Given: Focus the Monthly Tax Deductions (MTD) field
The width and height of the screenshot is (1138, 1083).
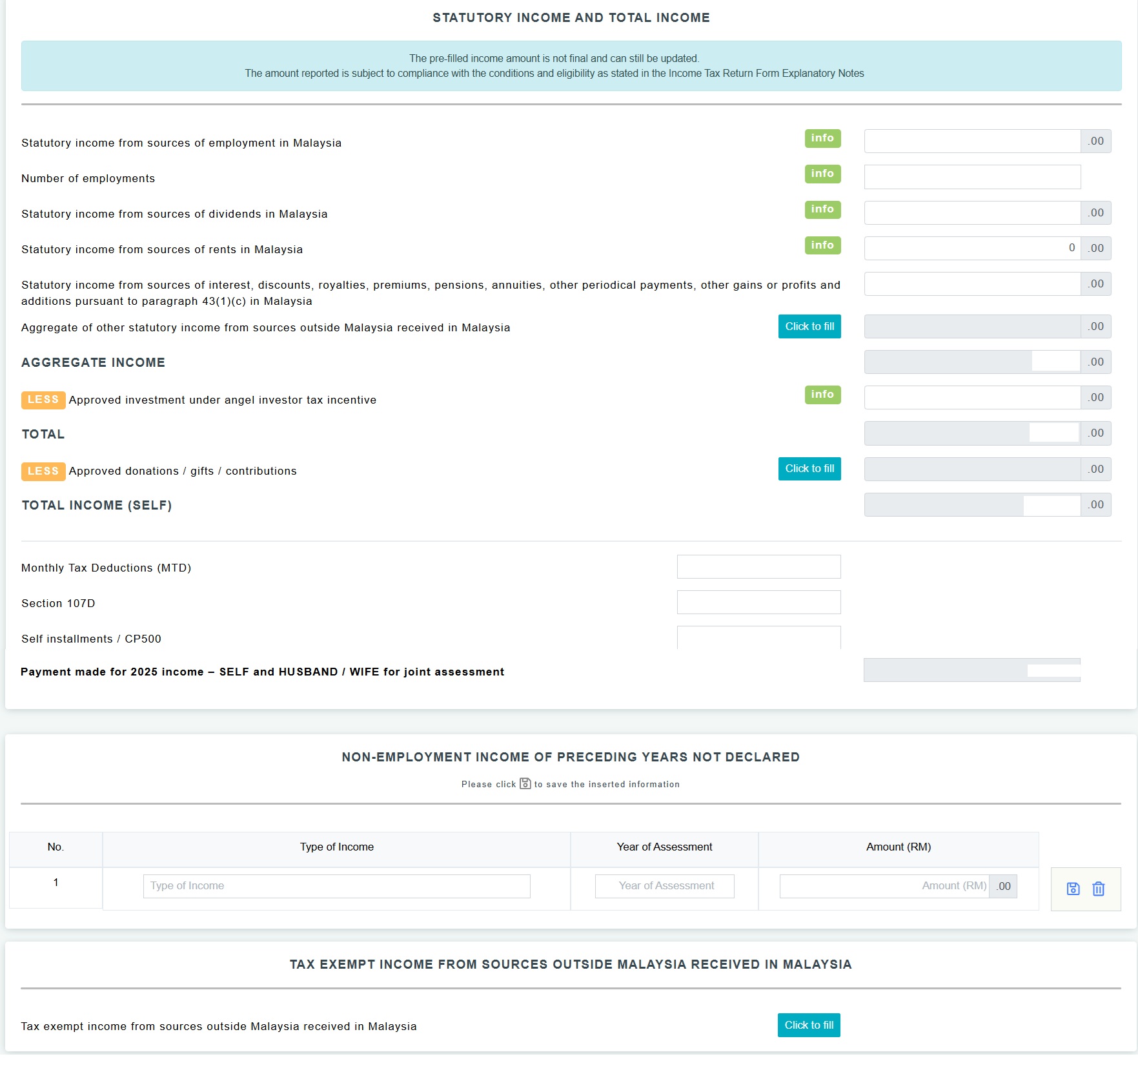Looking at the screenshot, I should pos(758,567).
